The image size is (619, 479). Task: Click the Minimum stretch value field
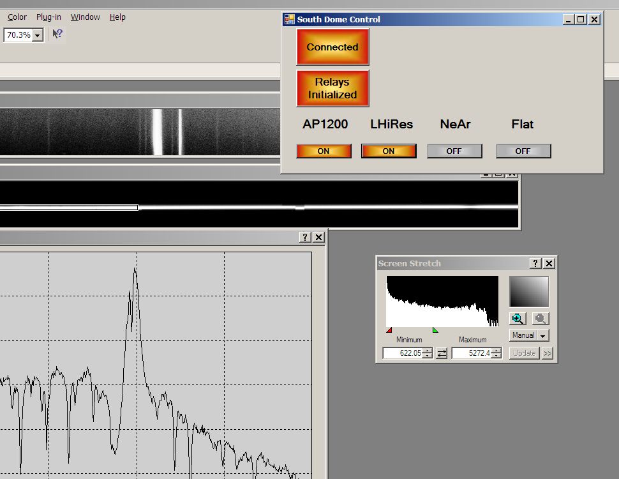coord(403,353)
